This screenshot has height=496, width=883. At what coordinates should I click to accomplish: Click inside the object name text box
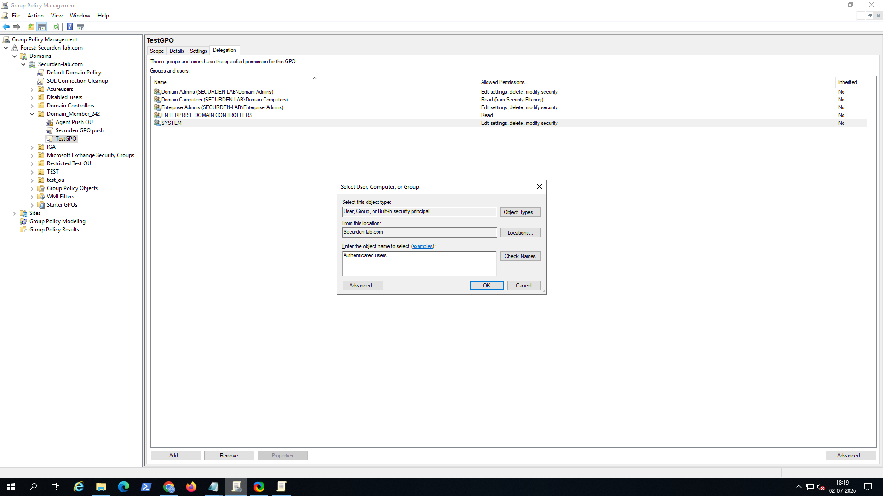pos(419,264)
